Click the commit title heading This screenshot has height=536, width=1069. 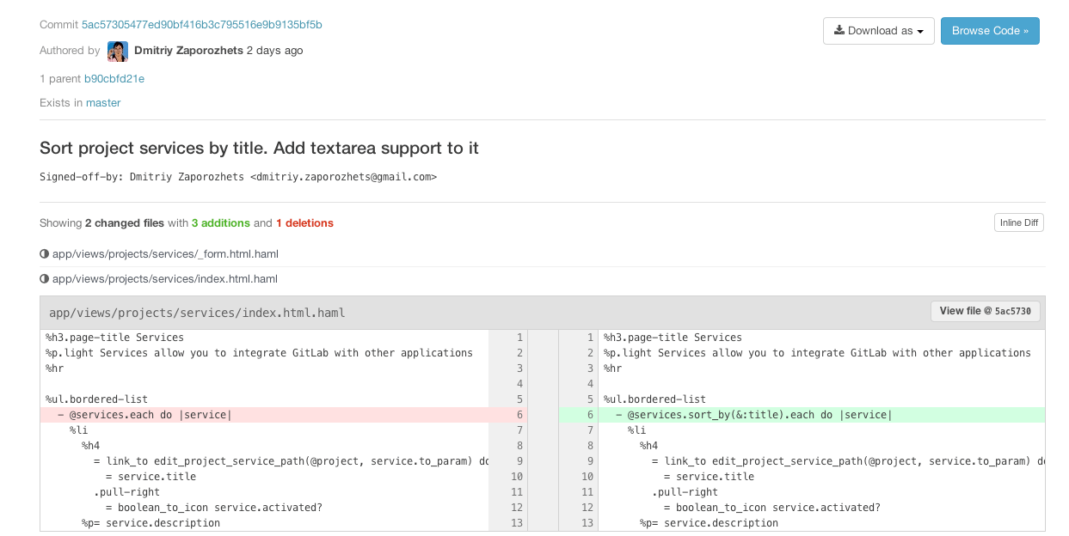tap(259, 148)
